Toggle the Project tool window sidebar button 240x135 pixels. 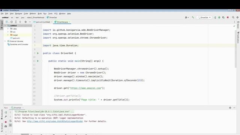coord(1,24)
